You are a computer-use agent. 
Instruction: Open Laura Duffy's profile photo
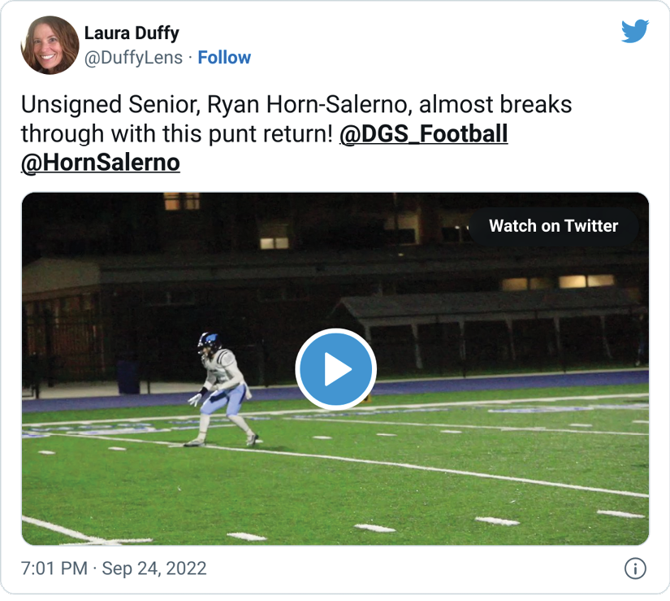tap(50, 46)
